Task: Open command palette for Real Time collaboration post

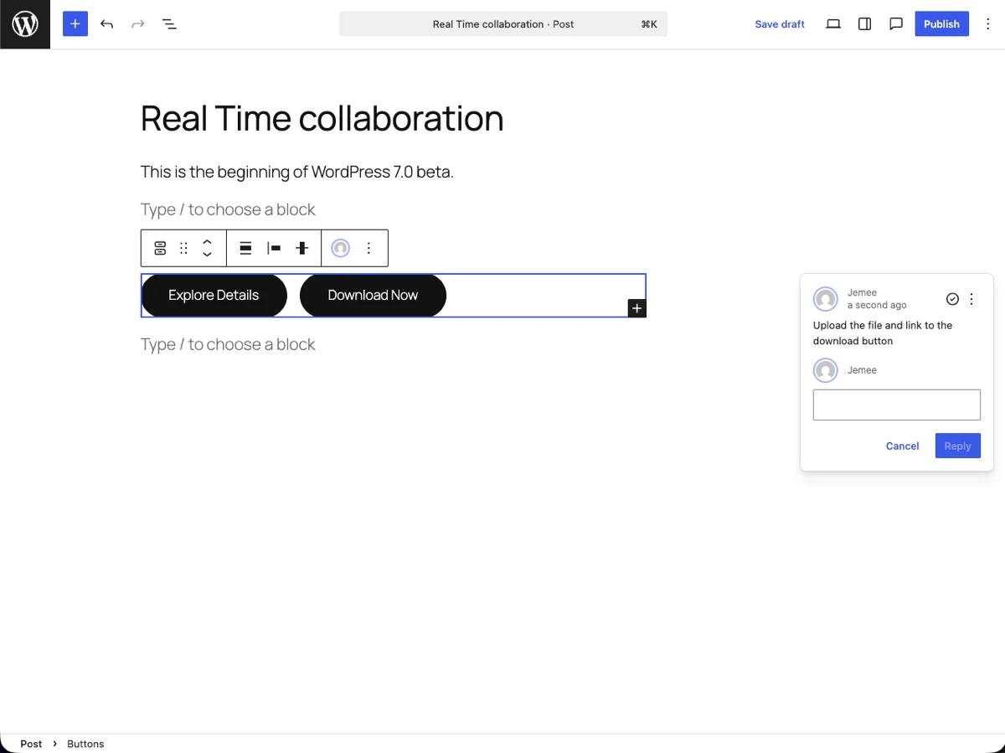Action: (502, 23)
